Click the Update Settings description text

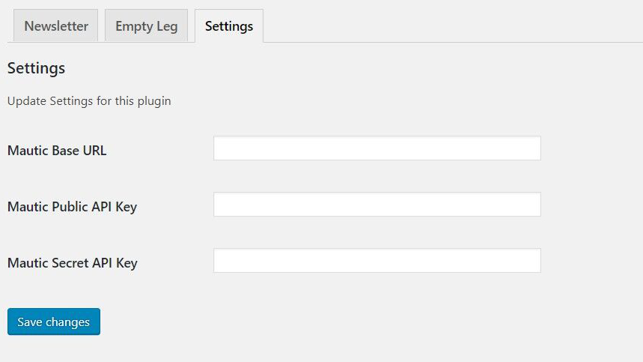point(89,101)
